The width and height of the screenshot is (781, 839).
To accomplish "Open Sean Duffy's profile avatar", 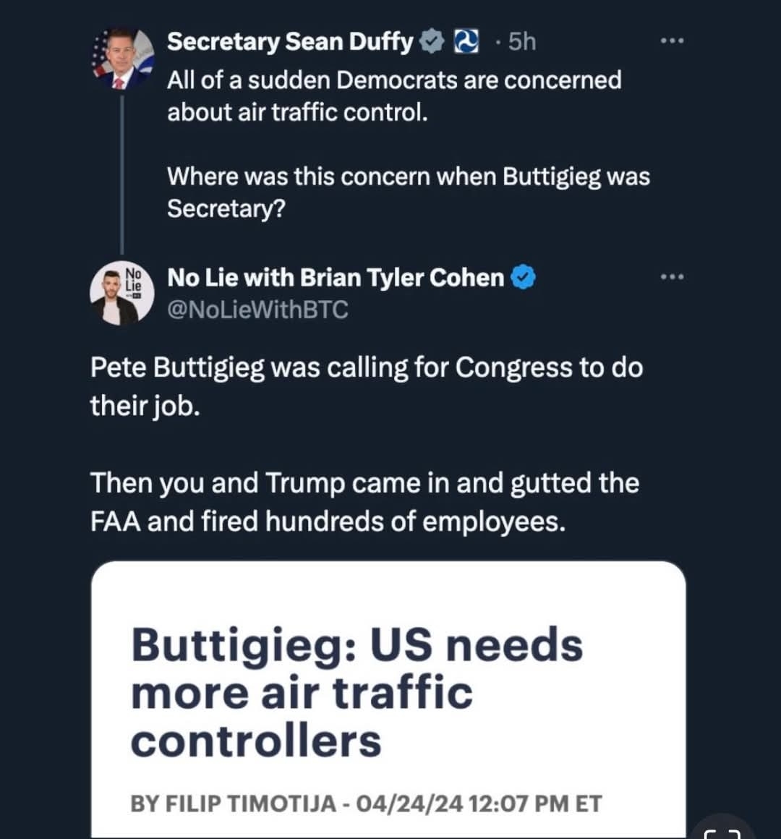I will point(122,59).
